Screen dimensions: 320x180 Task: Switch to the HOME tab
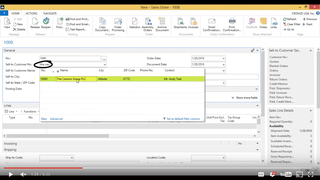(16, 13)
